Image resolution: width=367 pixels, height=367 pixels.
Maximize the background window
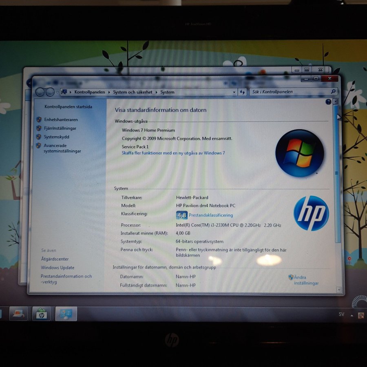(x=307, y=69)
